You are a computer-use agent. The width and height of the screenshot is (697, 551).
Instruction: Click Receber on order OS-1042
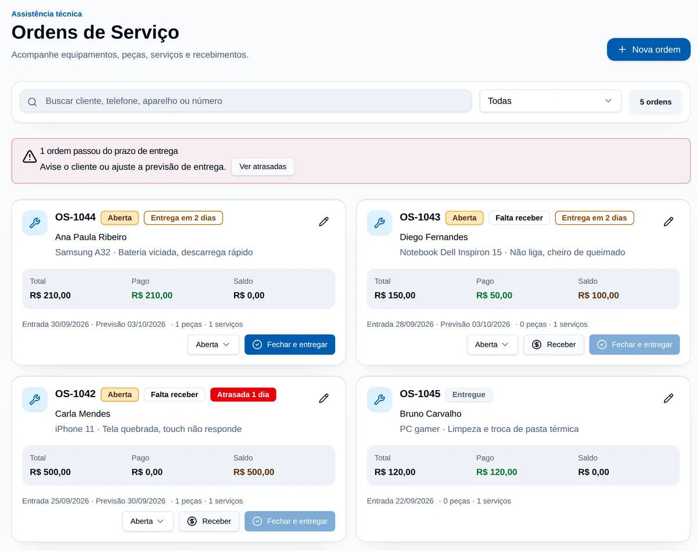tap(209, 521)
